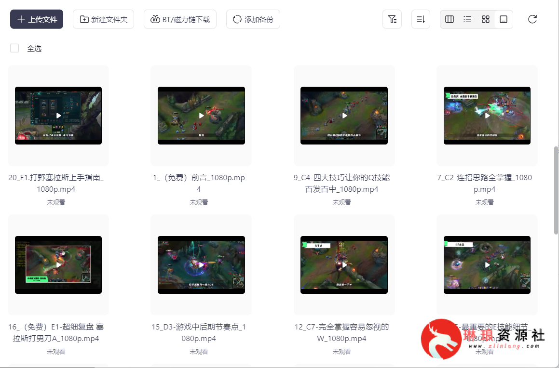Screen dimensions: 559x368
Task: Select file name 9_C4-四大技巧让你的Q技能百发百中
Action: 341,184
